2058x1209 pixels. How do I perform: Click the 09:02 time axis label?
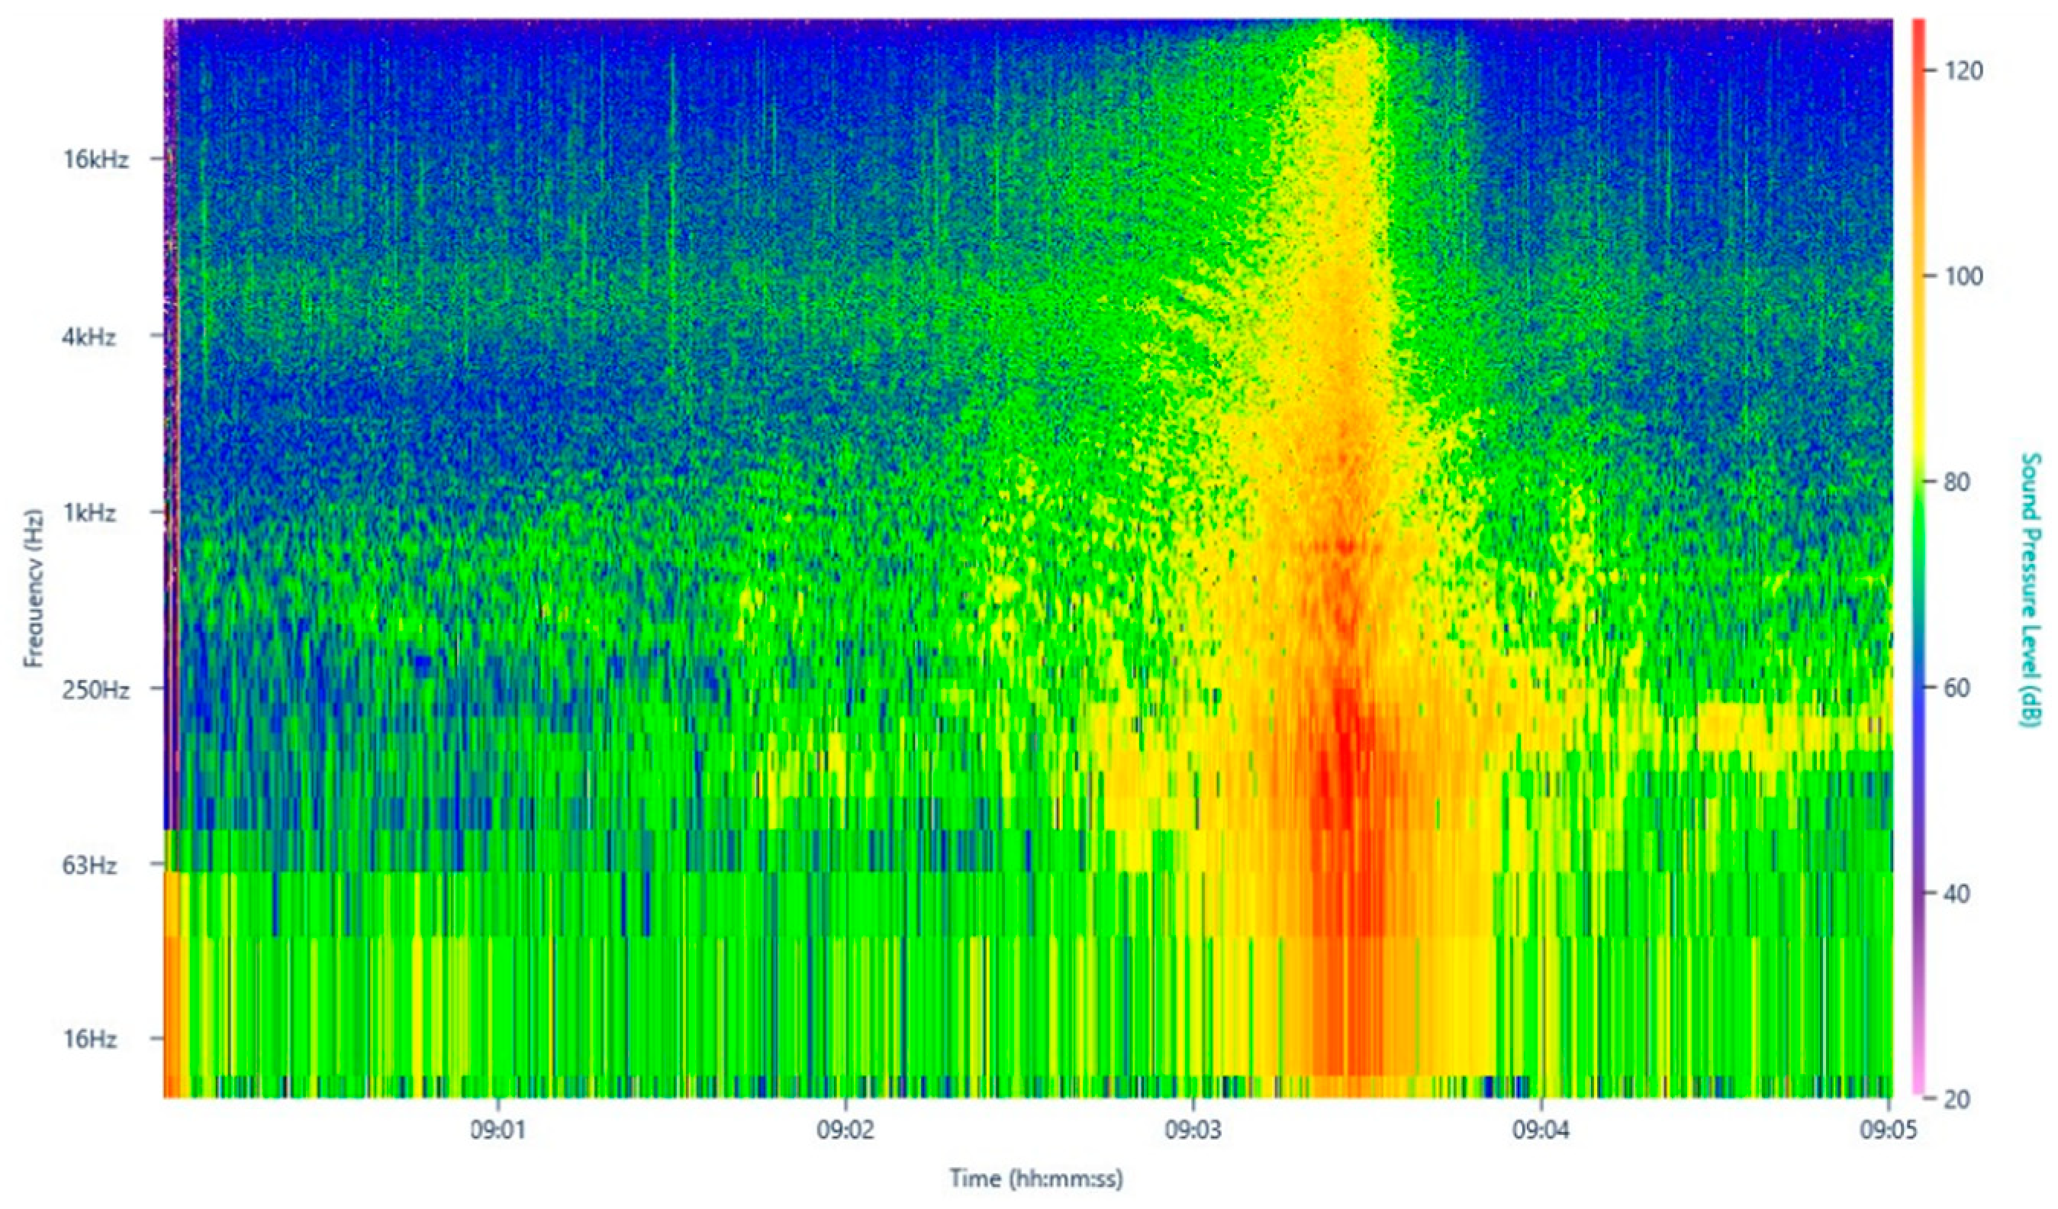[846, 1129]
